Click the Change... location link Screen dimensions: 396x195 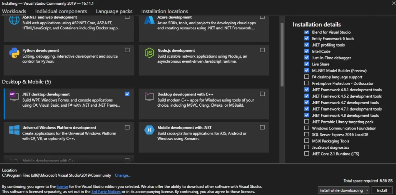pyautogui.click(x=123, y=175)
